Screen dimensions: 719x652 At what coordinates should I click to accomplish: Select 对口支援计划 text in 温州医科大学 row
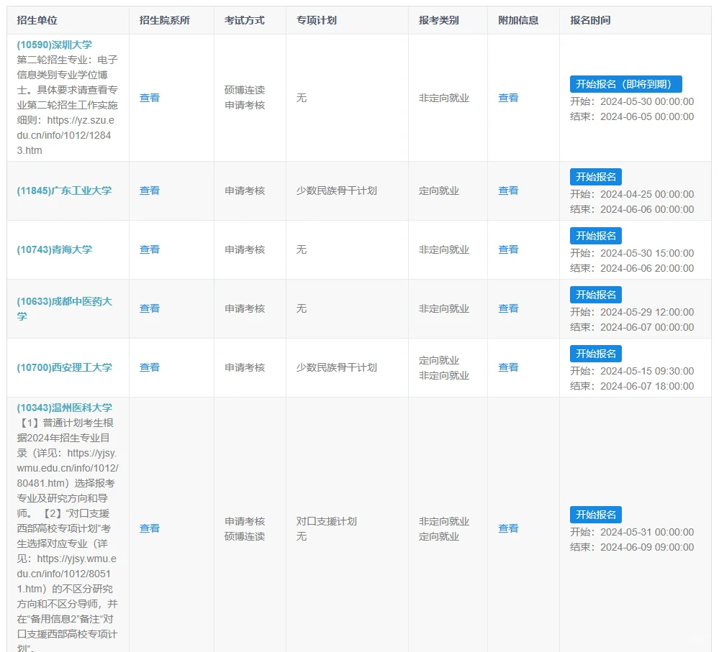click(x=327, y=521)
